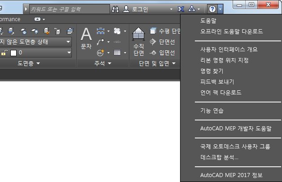This screenshot has height=182, width=282.
Task: Click the LC label curve icon
Action: coord(117,42)
